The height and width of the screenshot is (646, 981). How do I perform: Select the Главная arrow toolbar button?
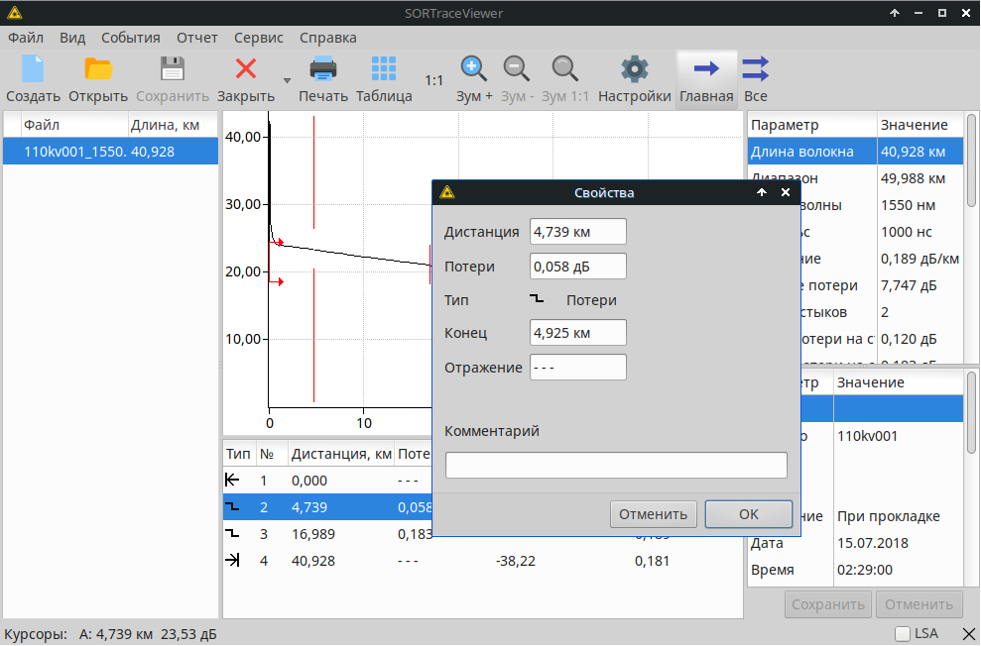[706, 78]
